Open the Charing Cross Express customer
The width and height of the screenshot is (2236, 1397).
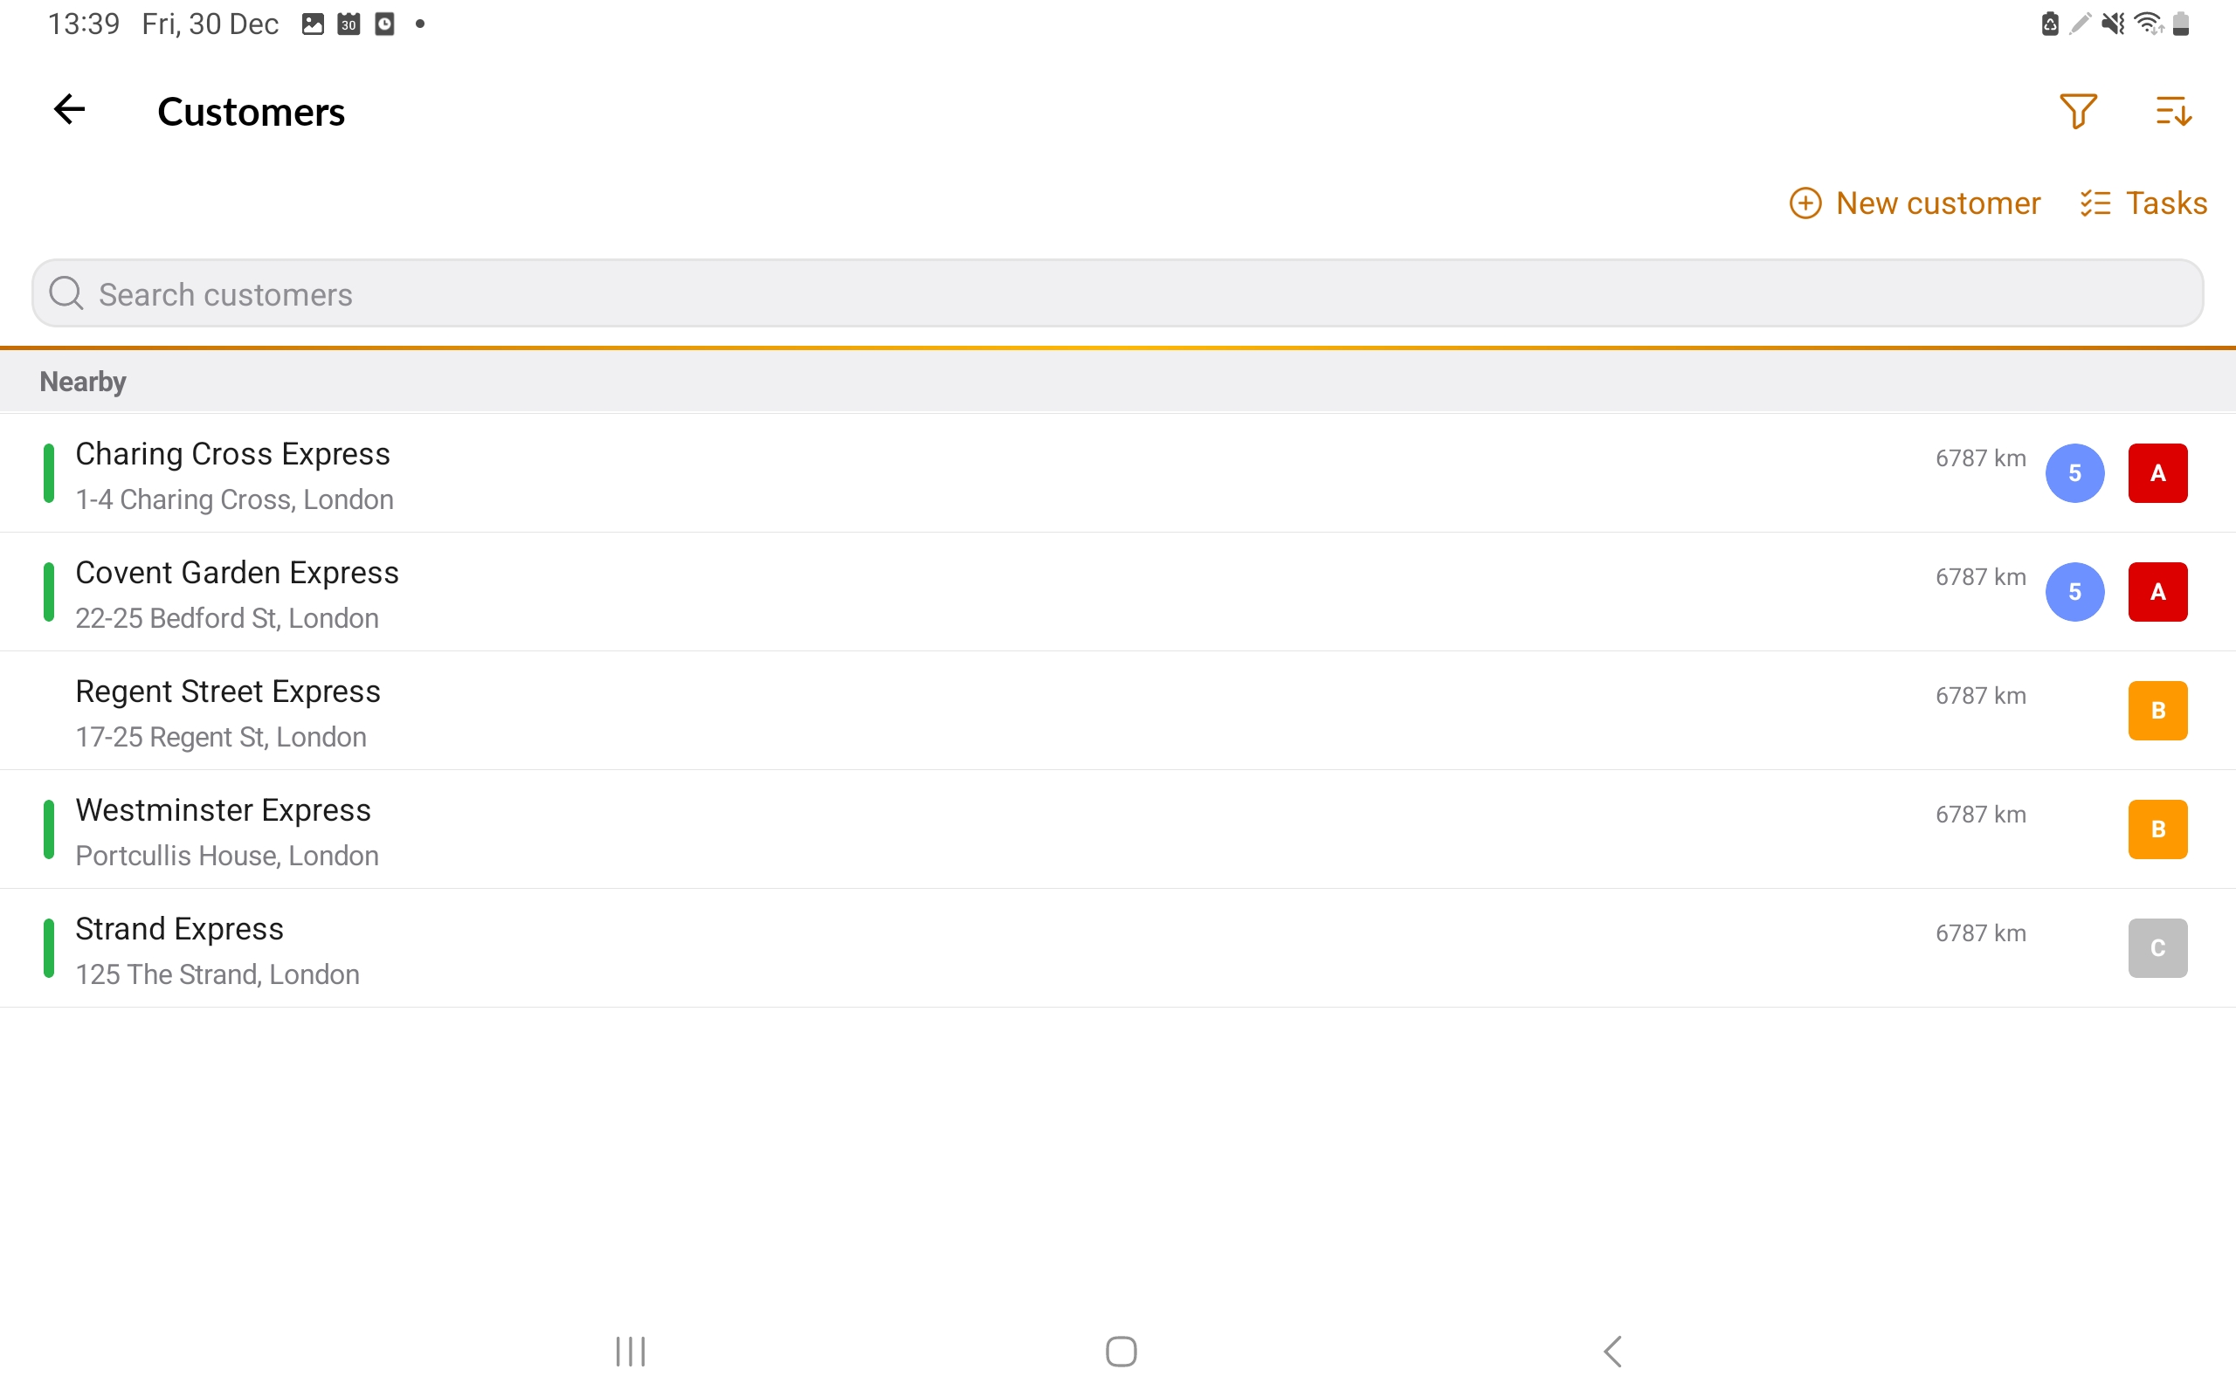[x=1118, y=474]
